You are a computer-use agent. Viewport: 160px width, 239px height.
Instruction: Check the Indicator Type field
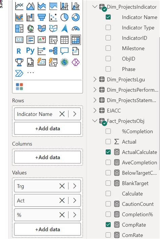[108, 27]
